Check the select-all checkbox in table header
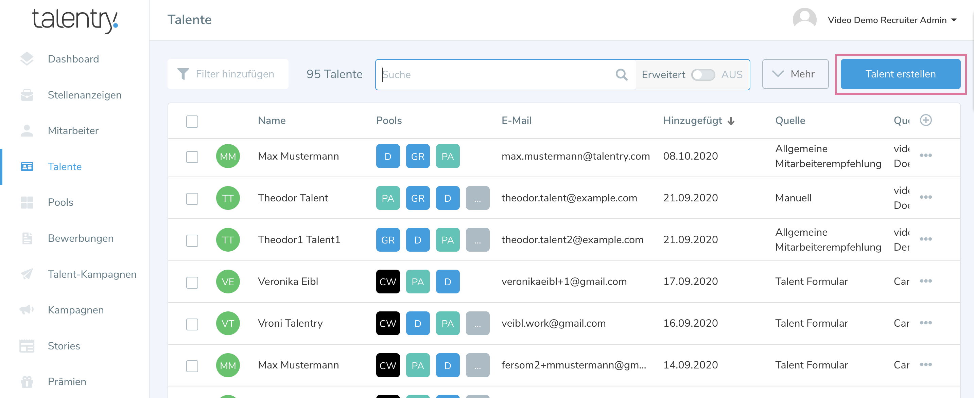Viewport: 974px width, 398px height. click(192, 121)
